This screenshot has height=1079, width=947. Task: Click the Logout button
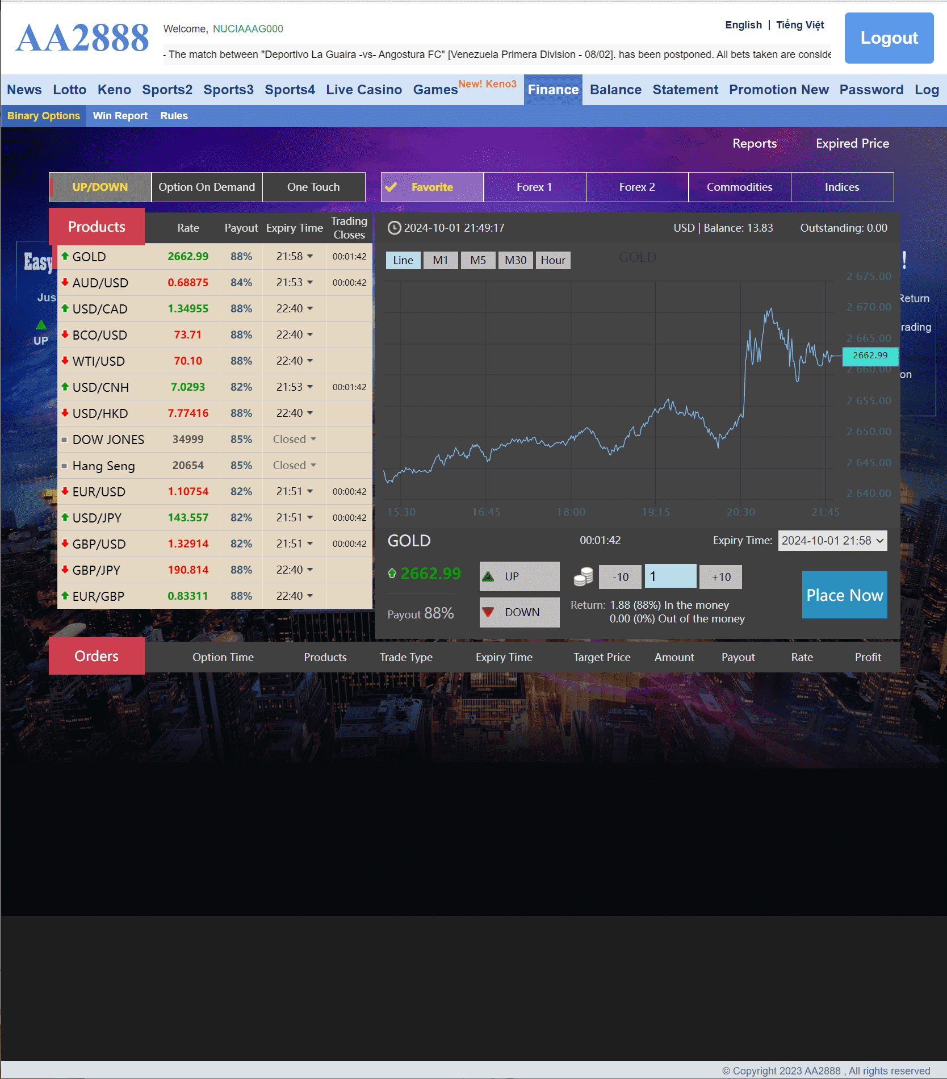click(889, 38)
